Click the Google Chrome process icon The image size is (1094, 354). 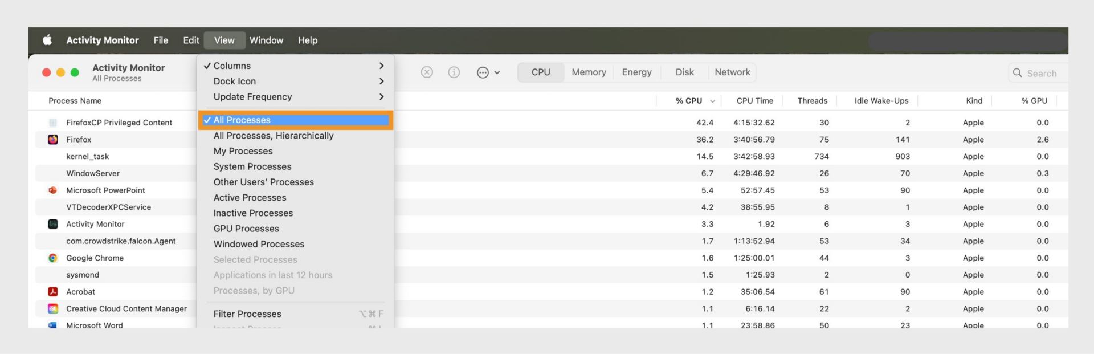click(53, 258)
